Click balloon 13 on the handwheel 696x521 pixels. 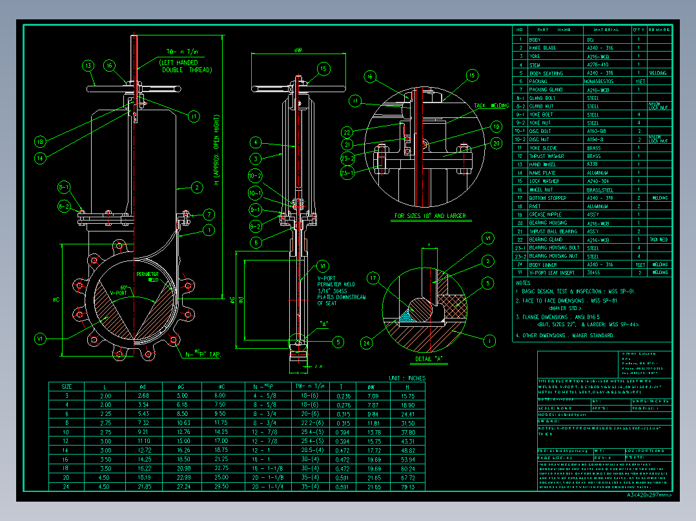pos(88,65)
